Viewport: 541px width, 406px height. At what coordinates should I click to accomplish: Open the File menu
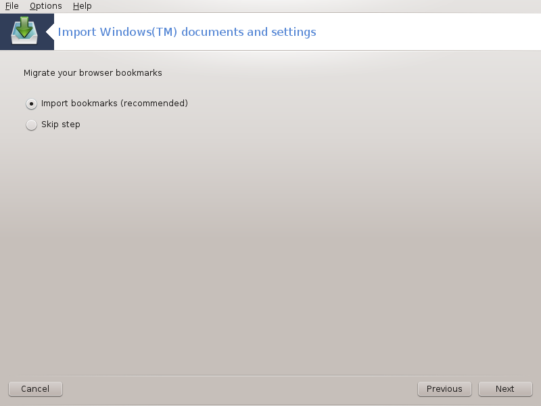(11, 6)
